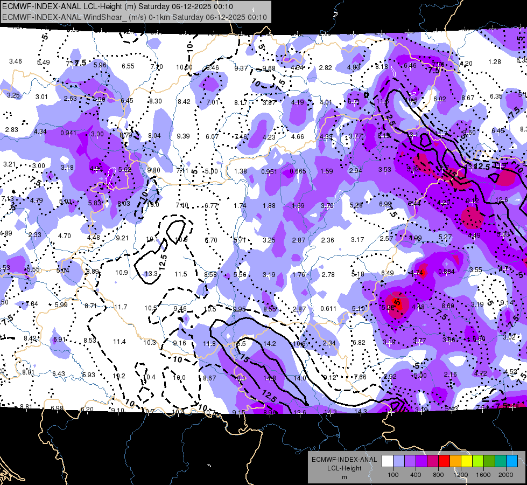Select the lime green legend swatch

[x=478, y=461]
